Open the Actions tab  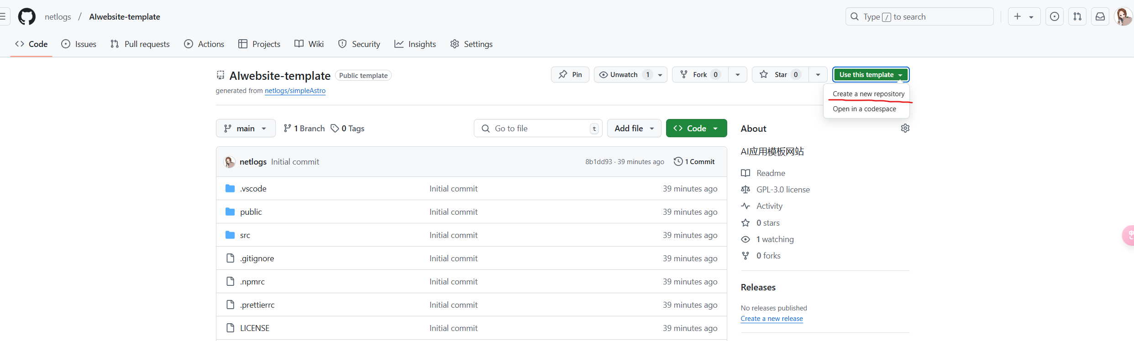[x=204, y=44]
